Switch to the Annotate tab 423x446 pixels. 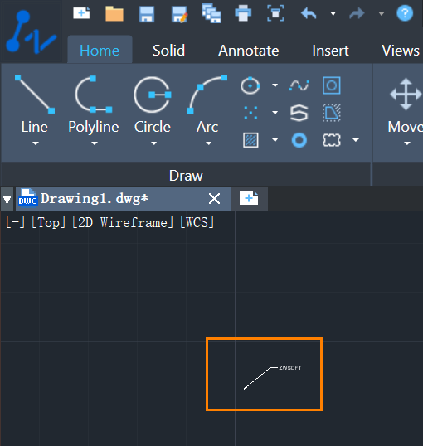click(249, 51)
